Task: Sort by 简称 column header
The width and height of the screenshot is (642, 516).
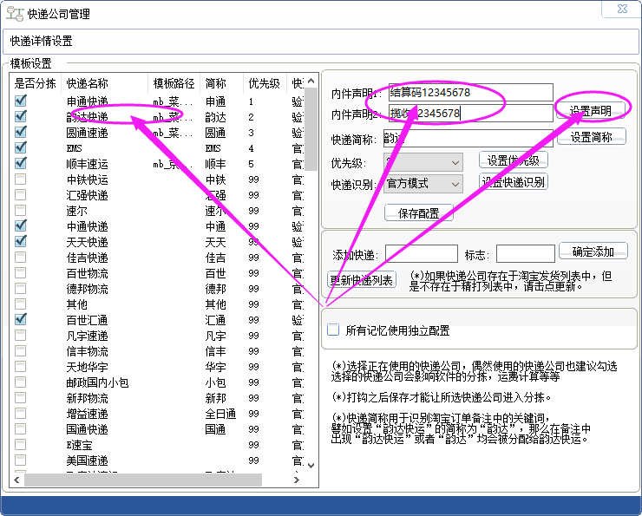Action: pyautogui.click(x=222, y=83)
